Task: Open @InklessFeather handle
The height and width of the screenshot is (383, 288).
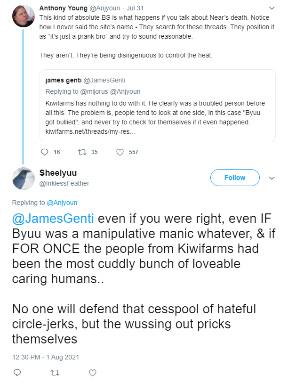Action: click(x=64, y=183)
